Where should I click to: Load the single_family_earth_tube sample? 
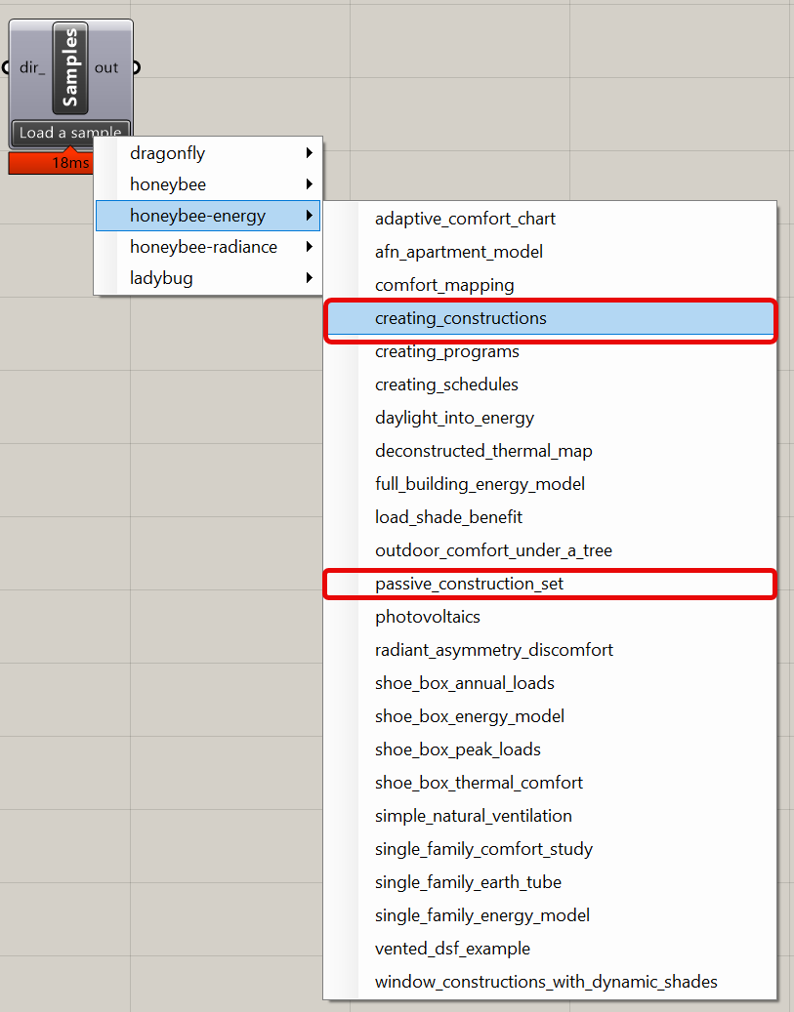pos(550,882)
